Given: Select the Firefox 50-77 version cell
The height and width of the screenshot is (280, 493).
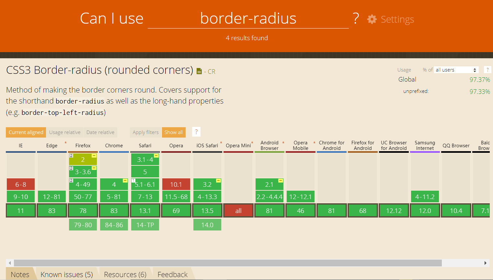Looking at the screenshot, I should (x=83, y=197).
